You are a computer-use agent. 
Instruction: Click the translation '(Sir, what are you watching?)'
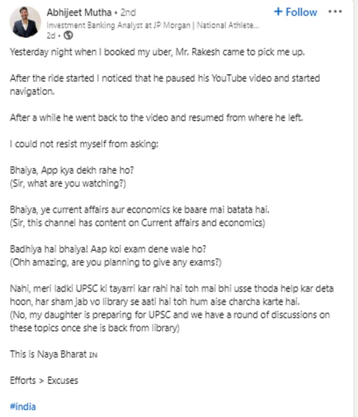pos(68,183)
